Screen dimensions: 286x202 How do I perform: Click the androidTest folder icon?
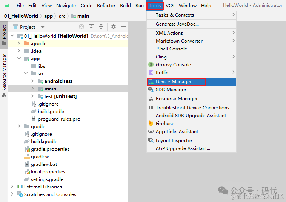[40, 81]
